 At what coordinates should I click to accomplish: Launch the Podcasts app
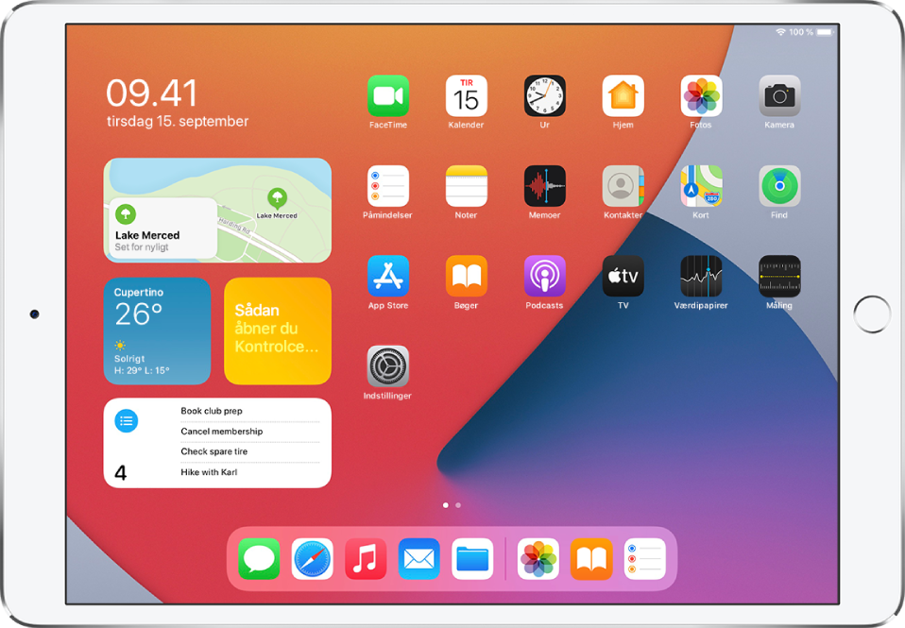[545, 276]
